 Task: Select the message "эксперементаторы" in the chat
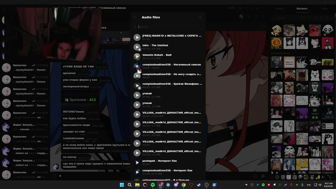pyautogui.click(x=76, y=86)
